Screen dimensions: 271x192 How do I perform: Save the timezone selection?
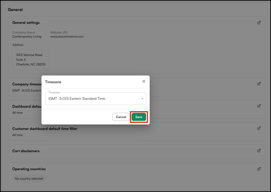pyautogui.click(x=139, y=117)
